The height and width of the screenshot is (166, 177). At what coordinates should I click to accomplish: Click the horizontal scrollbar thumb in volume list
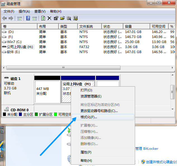(x=63, y=68)
